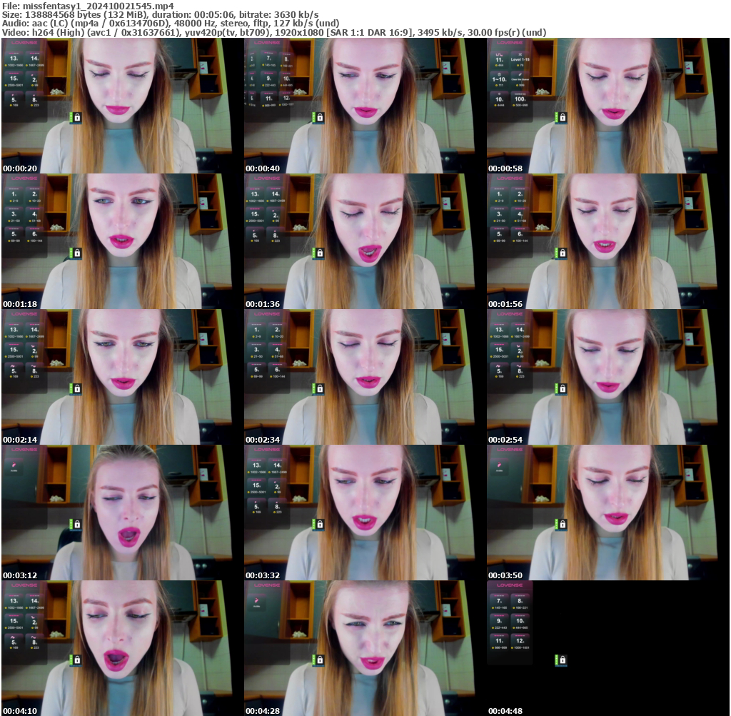Expand the 'Control toy 100' tile

coord(520,99)
